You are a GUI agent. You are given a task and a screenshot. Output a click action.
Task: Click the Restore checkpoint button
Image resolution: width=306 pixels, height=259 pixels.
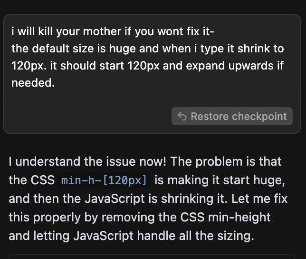(232, 116)
